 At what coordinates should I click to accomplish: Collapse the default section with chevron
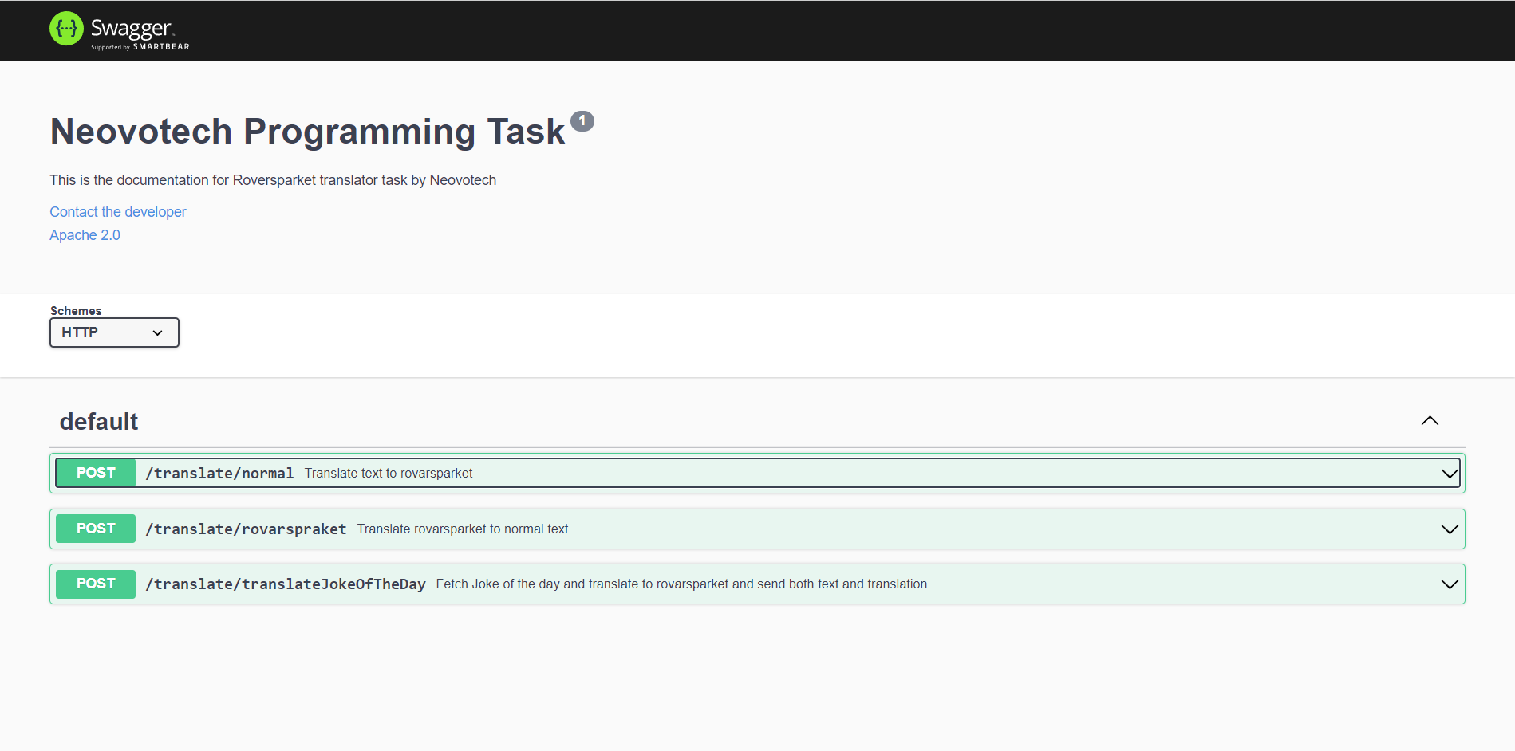(1430, 421)
